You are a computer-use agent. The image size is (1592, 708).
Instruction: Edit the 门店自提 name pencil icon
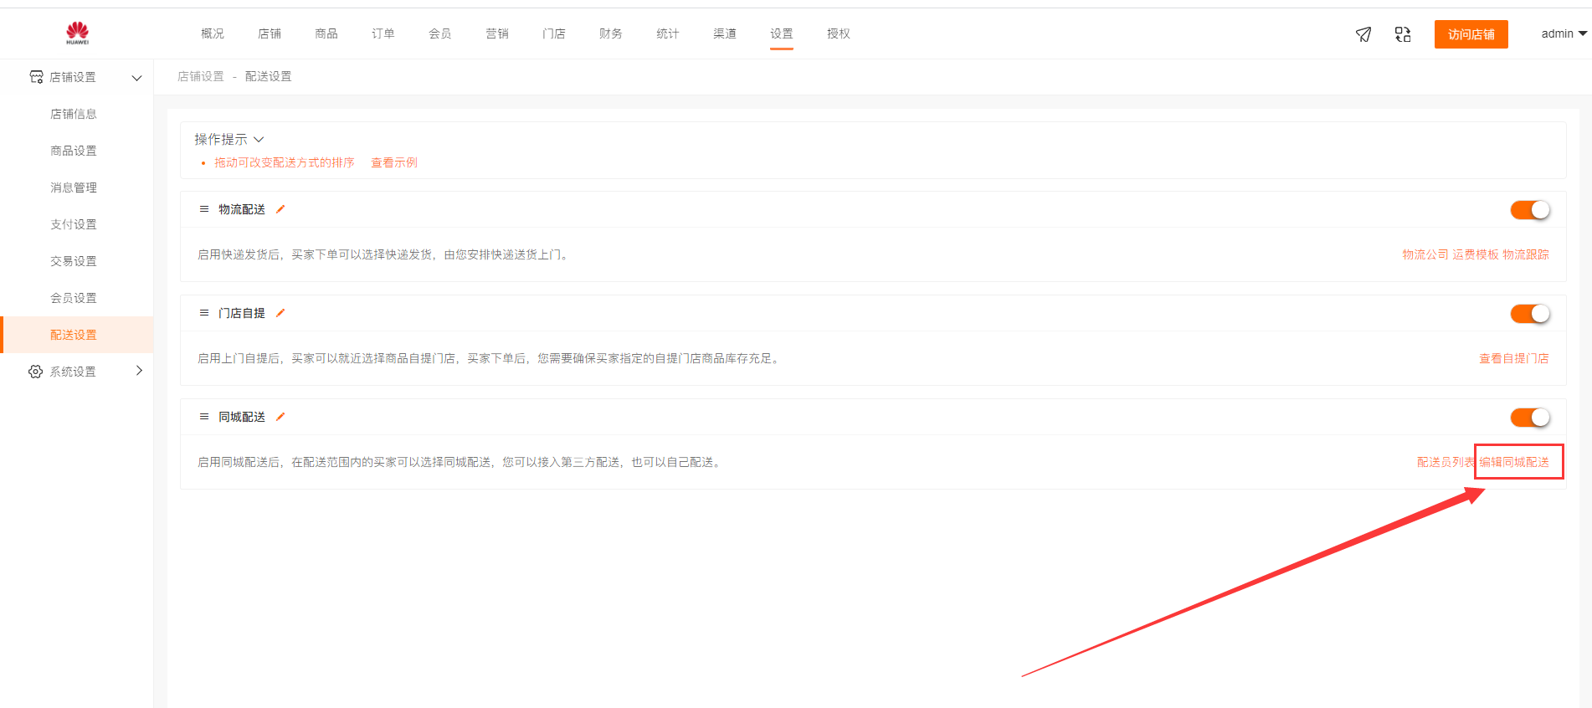[x=280, y=313]
